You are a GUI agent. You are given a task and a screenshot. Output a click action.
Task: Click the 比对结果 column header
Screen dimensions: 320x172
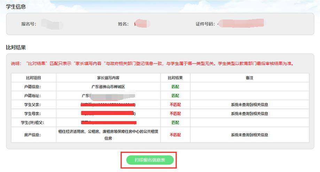click(x=175, y=78)
